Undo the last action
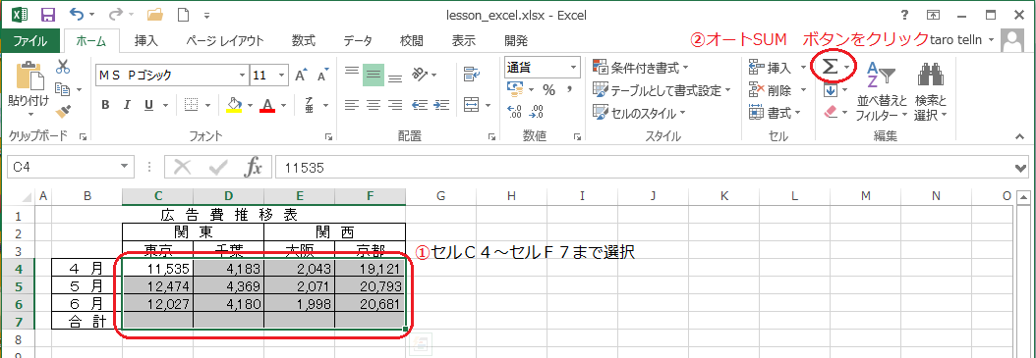 77,15
